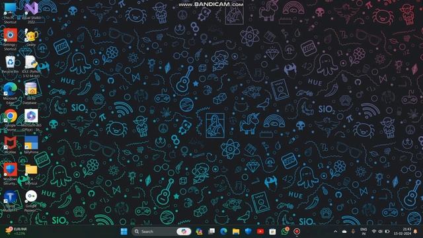Open WhatsApp from the taskbar
Viewport: 423px width, 238px height.
click(285, 231)
